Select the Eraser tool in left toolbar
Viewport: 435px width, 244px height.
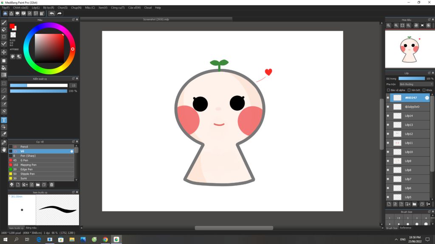pyautogui.click(x=4, y=30)
